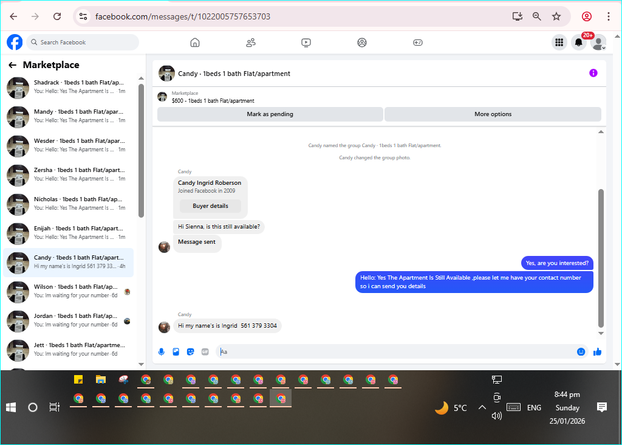Viewport: 622px width, 445px height.
Task: Open Zersha conversation
Action: click(69, 174)
